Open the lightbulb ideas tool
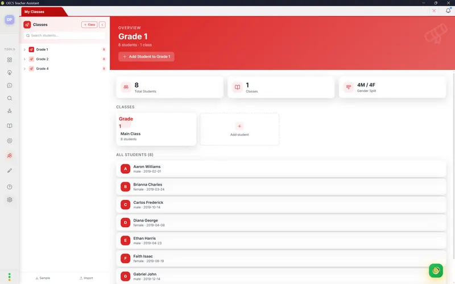The height and width of the screenshot is (284, 455). tap(10, 73)
